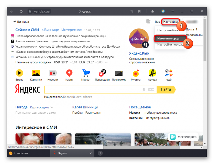This screenshot has height=164, width=214.
Task: Go back with the browser back arrow
Action: (x=12, y=11)
